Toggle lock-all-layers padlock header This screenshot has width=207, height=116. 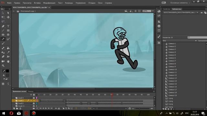tap(34, 94)
